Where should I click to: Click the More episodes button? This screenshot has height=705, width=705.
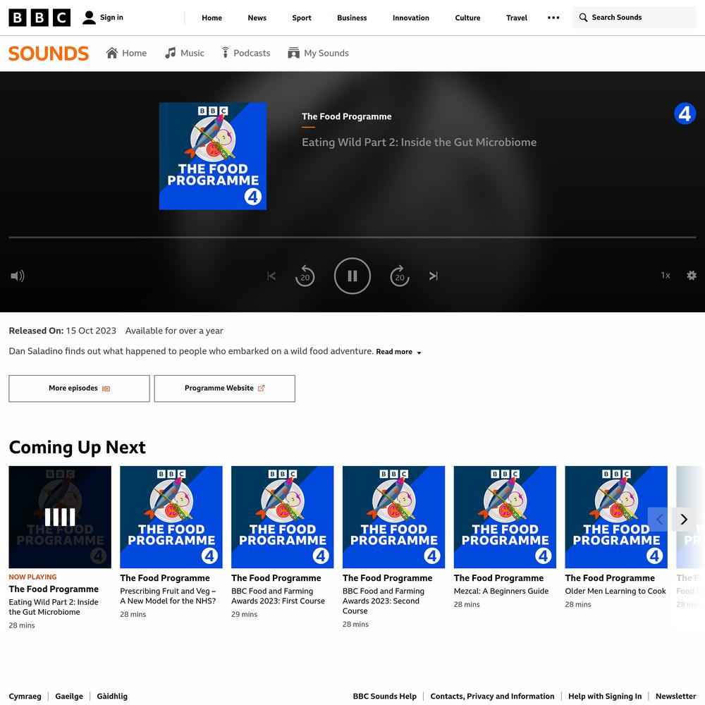pos(79,388)
